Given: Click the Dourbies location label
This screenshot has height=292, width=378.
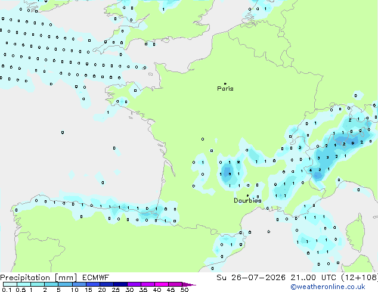Looking at the screenshot, I should coord(247,200).
